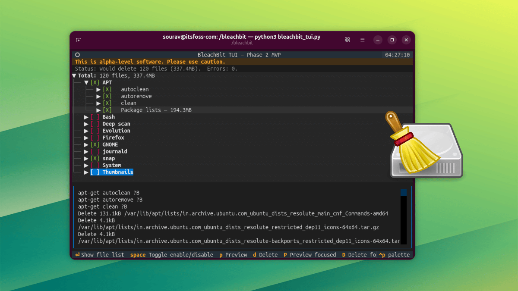Expand the Thumbnails node arrow
Screen dimensions: 518x291
coord(86,172)
